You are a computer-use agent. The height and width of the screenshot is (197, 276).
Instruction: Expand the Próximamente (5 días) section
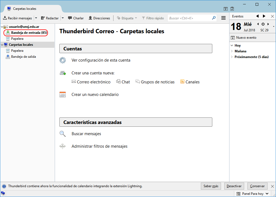(x=232, y=57)
